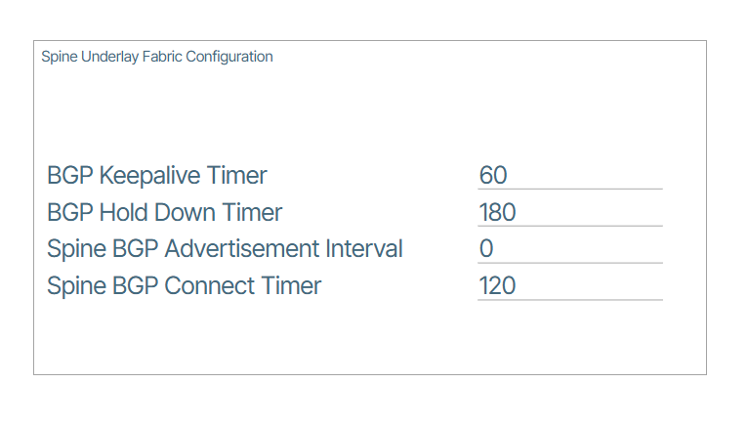Click the empty area below Spine BGP Connect Timer
The height and width of the screenshot is (426, 748).
[293, 337]
